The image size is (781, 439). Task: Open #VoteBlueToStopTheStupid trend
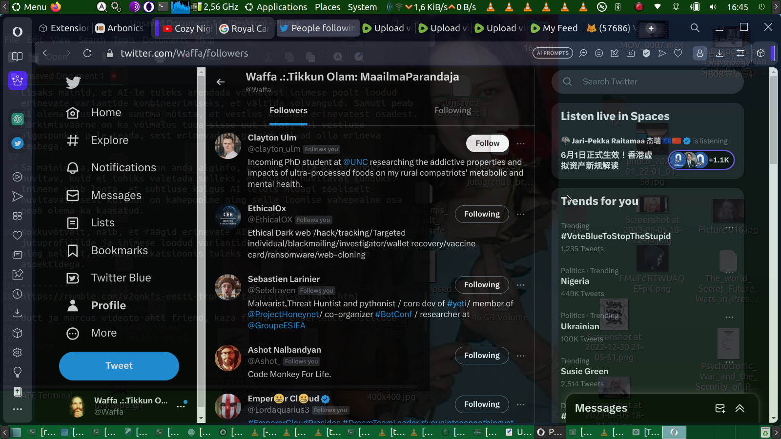point(616,237)
